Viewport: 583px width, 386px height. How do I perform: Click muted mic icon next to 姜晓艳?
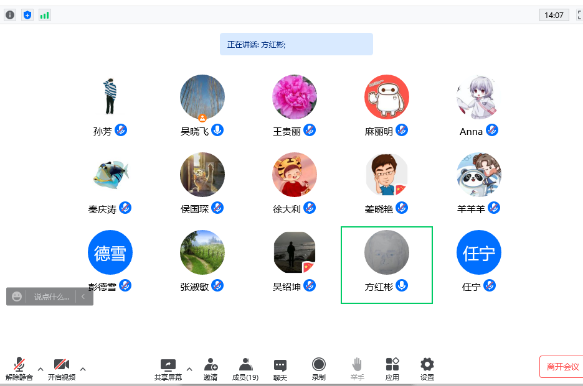(x=402, y=208)
